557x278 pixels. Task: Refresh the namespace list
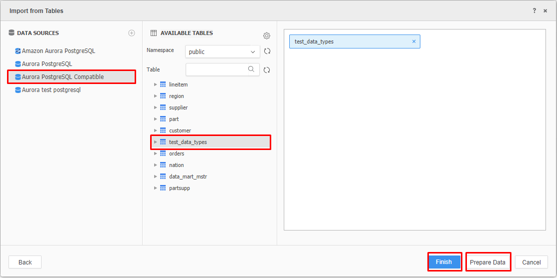267,51
